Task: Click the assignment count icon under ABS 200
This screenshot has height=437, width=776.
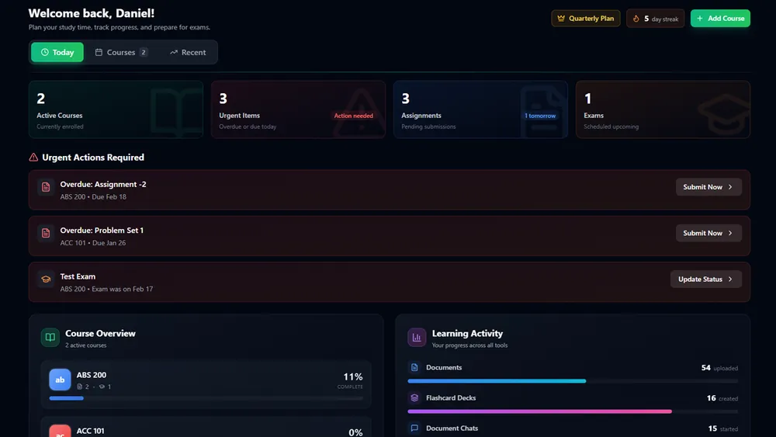Action: coord(80,387)
